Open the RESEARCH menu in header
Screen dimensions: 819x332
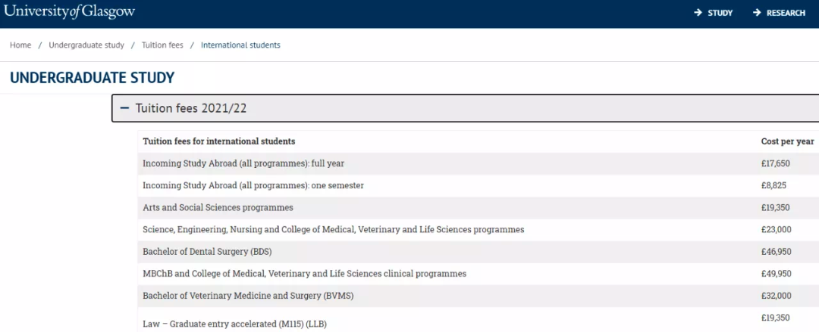(x=786, y=13)
